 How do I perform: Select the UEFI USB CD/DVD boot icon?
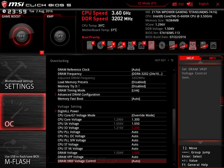pyautogui.click(x=121, y=45)
